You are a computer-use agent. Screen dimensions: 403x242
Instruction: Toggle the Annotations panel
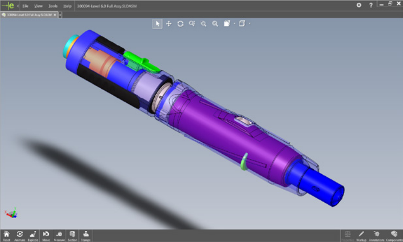tap(377, 235)
